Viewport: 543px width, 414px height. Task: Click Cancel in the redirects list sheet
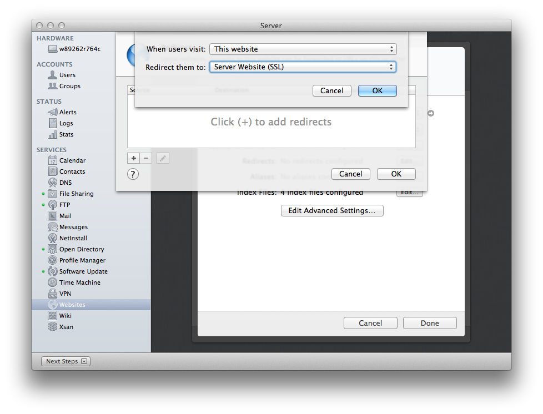pos(351,174)
